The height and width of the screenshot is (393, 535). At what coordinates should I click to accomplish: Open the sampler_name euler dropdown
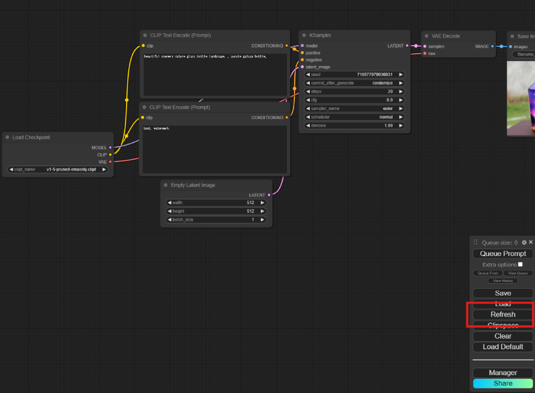click(354, 109)
